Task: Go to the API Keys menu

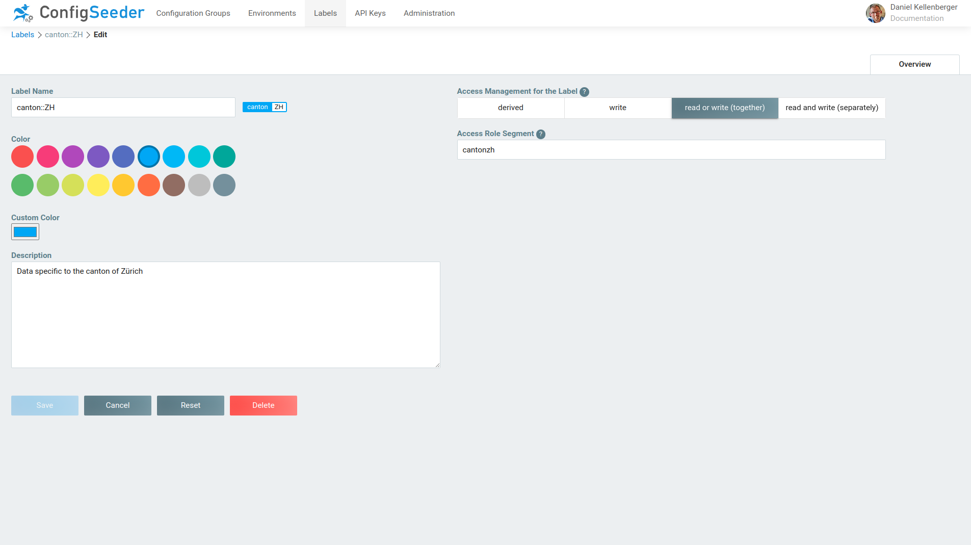Action: [x=370, y=13]
